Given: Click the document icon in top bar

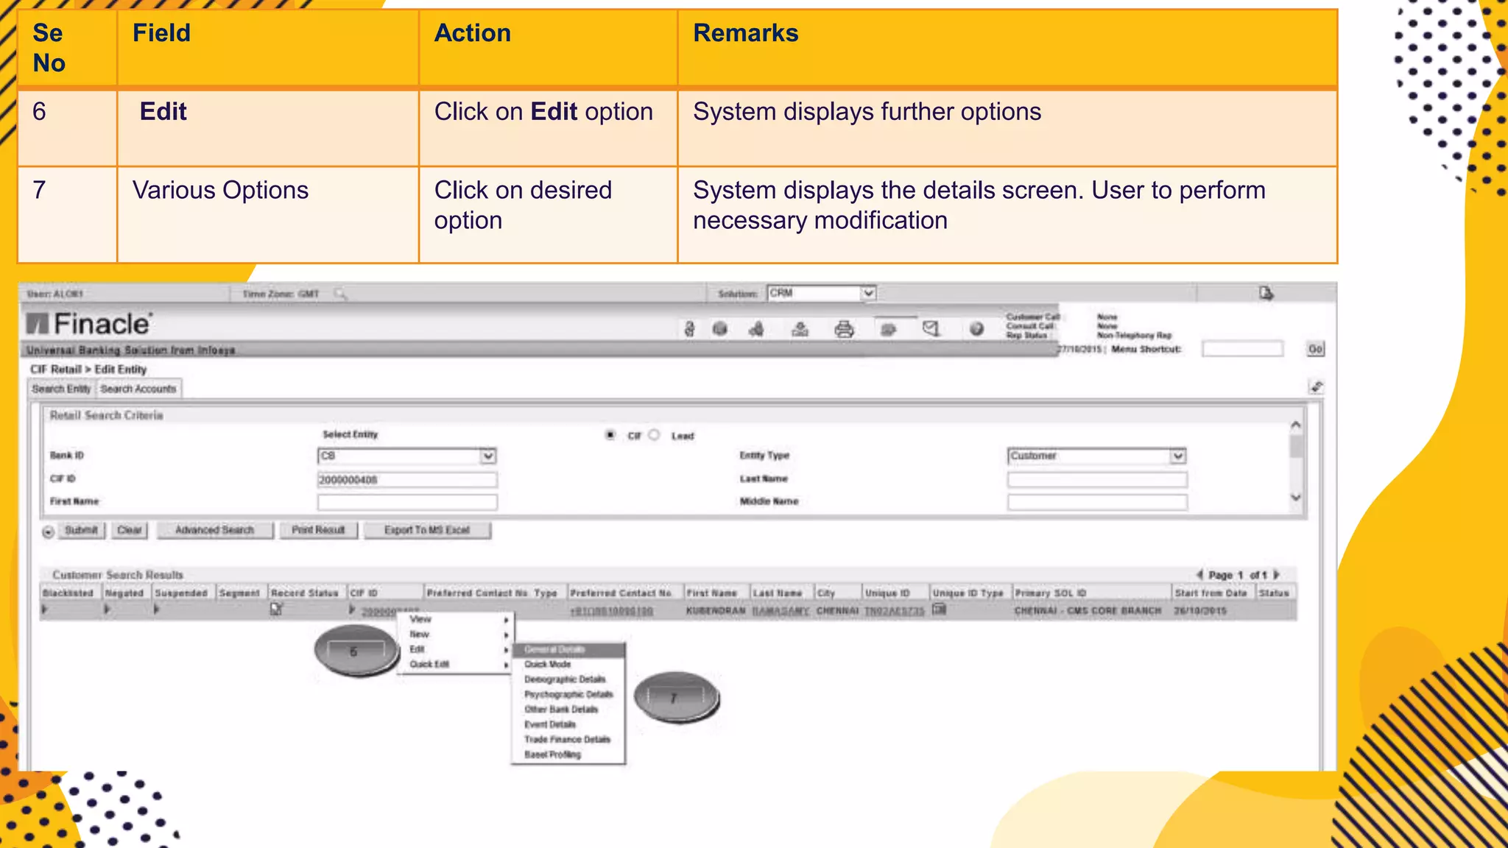Looking at the screenshot, I should click(1266, 294).
